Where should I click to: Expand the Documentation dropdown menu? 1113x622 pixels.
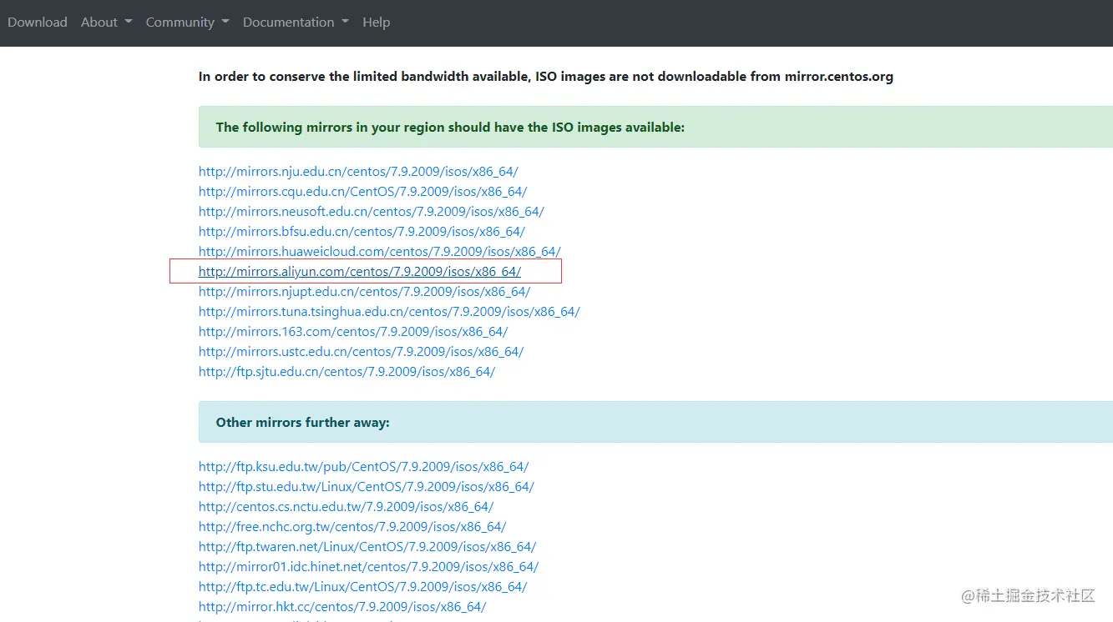point(296,23)
